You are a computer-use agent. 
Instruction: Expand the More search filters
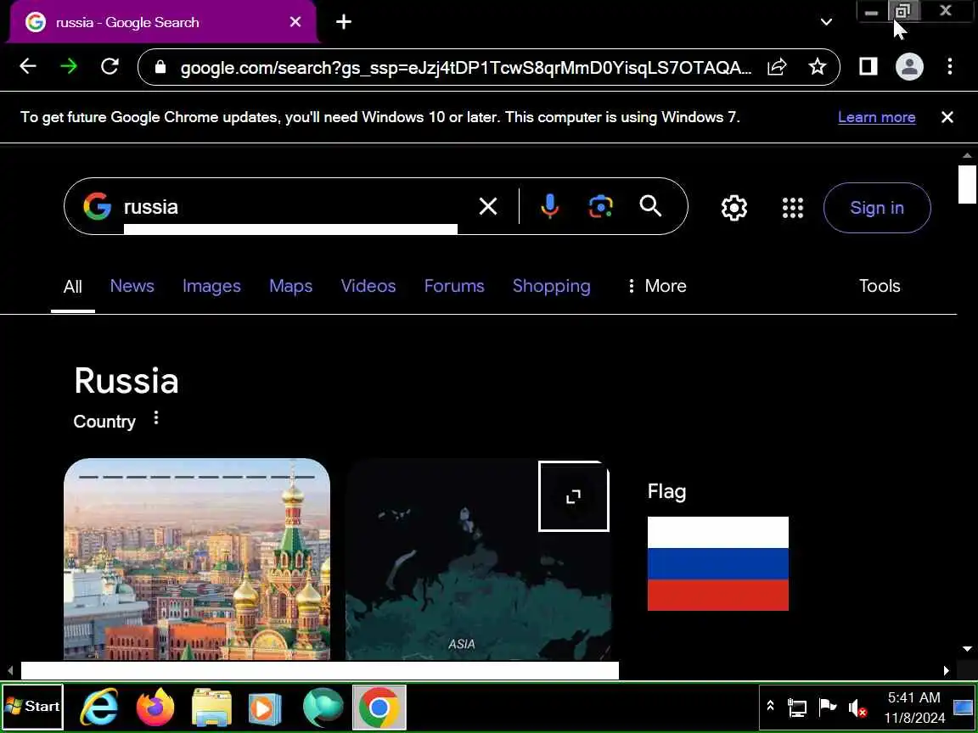pyautogui.click(x=657, y=286)
